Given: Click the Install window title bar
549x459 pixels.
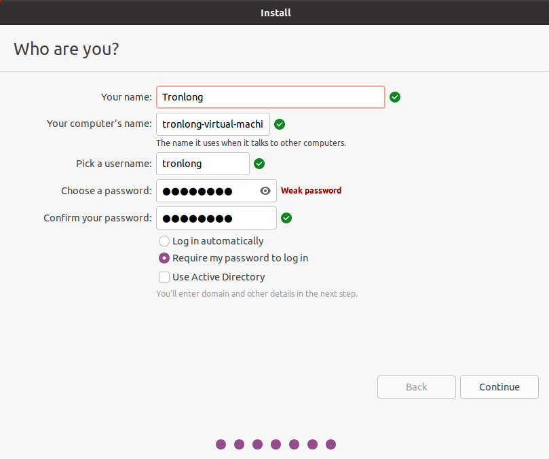Looking at the screenshot, I should tap(275, 12).
